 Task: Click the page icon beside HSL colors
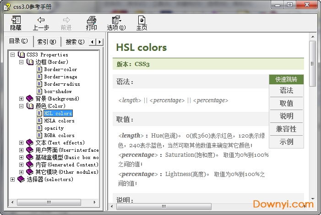(39, 113)
